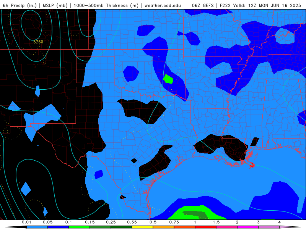Click the magenta 2 inch legend swatch
306x229 pixels.
pos(248,227)
